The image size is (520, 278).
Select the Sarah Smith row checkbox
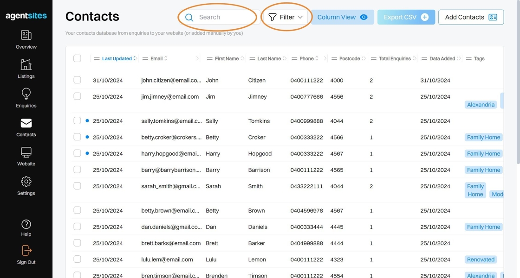click(x=77, y=186)
